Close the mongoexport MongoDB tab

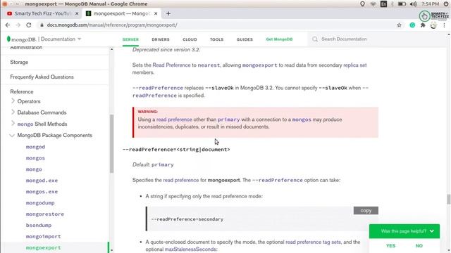pyautogui.click(x=156, y=13)
